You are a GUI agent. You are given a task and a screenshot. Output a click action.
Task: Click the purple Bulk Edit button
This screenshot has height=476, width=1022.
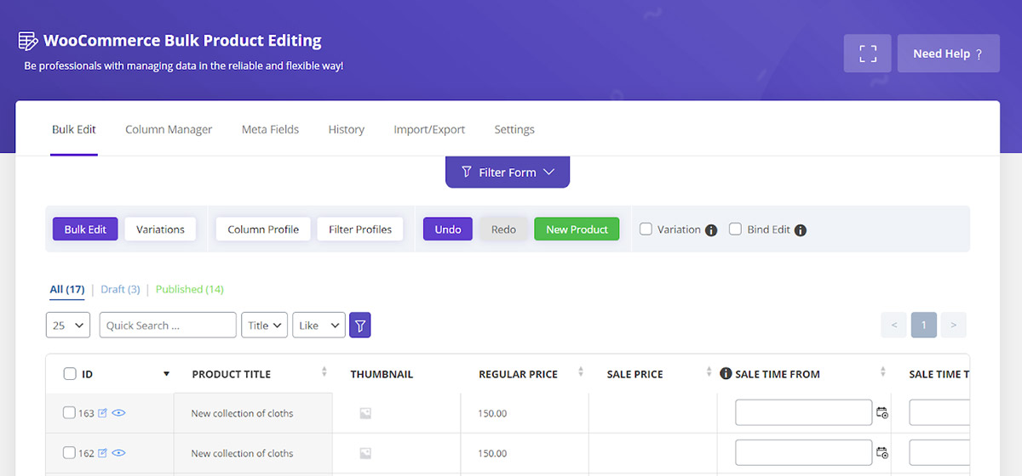coord(85,229)
